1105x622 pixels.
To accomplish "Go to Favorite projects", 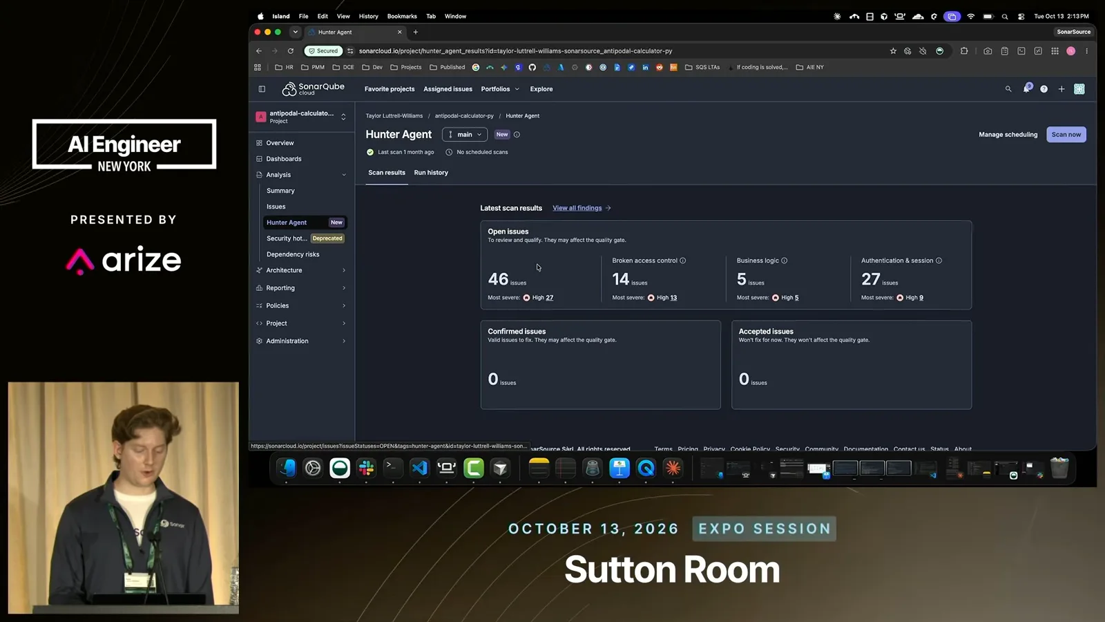I will pos(390,89).
